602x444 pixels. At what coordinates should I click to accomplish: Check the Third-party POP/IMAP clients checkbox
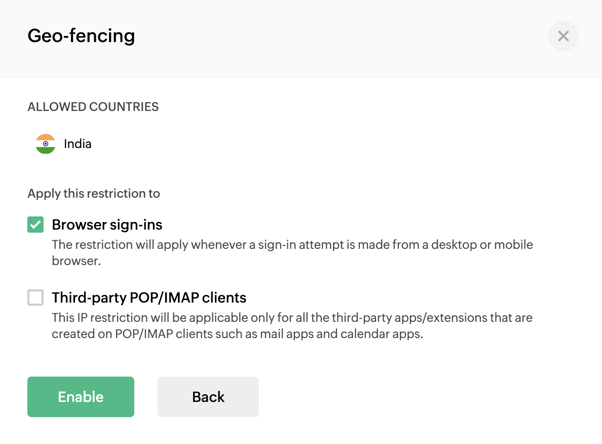pos(35,298)
